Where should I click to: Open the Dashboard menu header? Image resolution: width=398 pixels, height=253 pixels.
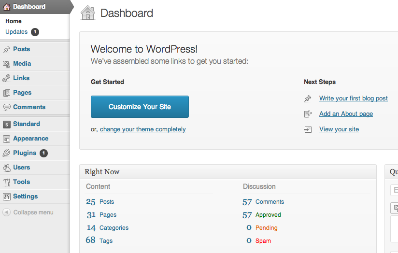[35, 7]
